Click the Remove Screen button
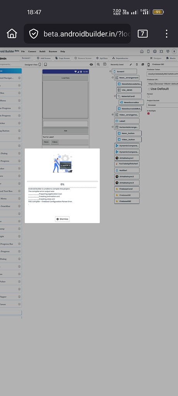 83,58
